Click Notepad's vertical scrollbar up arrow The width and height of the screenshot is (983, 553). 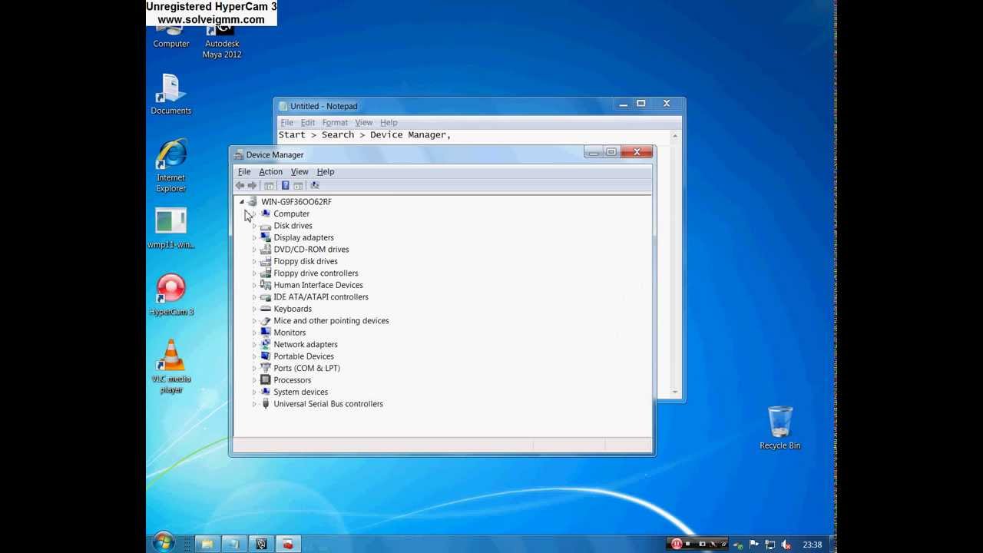(x=676, y=136)
